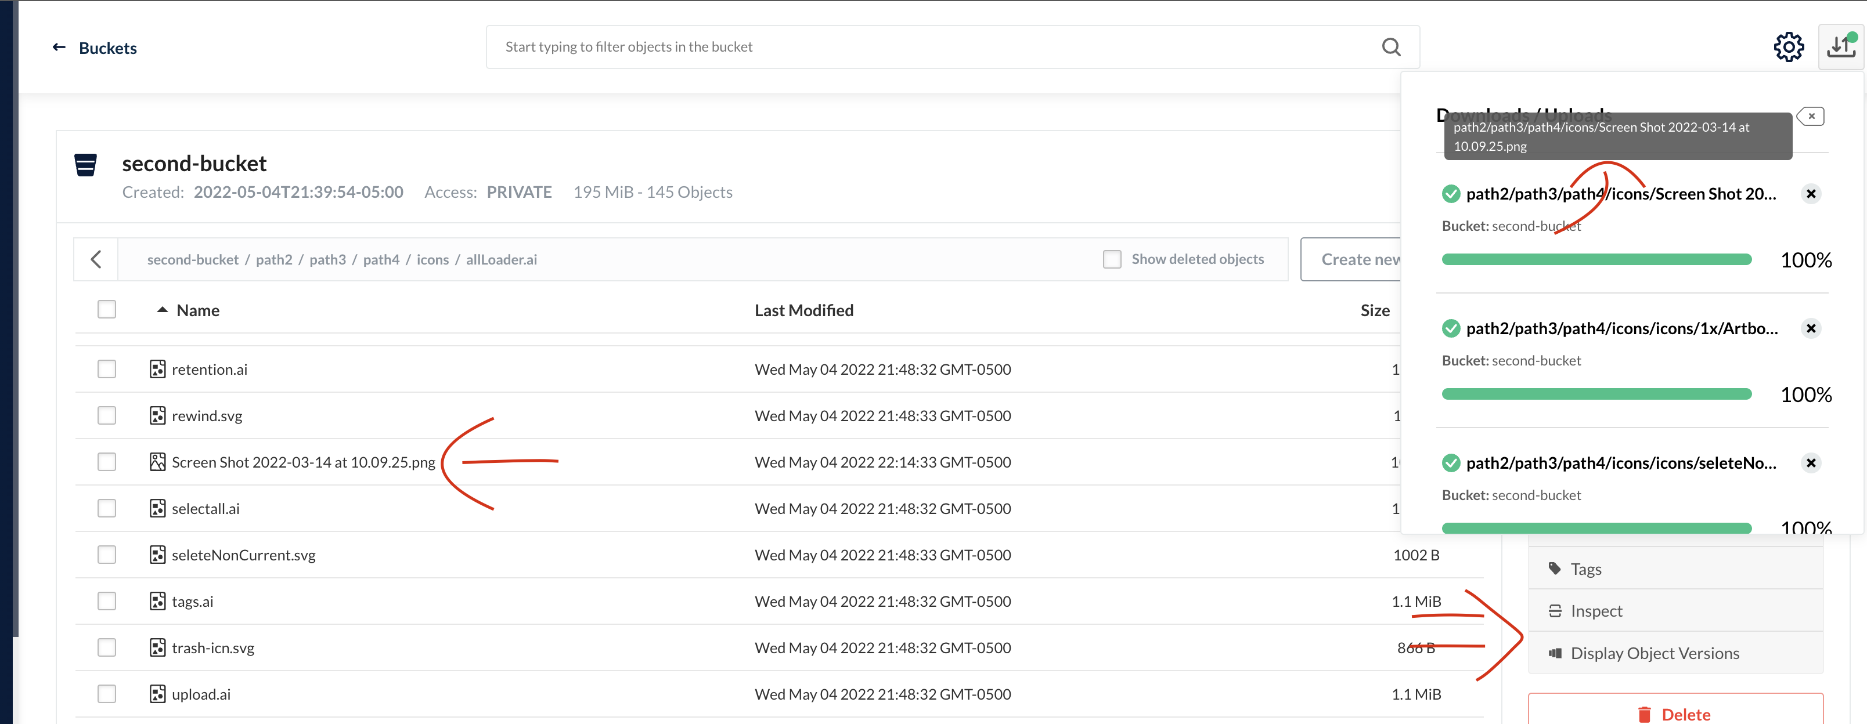Check the select-all header checkbox
The image size is (1867, 724).
[107, 310]
